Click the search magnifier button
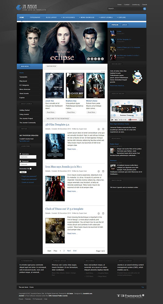 pyautogui.click(x=144, y=9)
